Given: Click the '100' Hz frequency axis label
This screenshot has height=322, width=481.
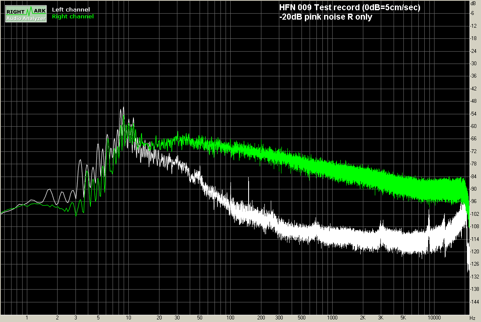Looking at the screenshot, I should (x=230, y=318).
